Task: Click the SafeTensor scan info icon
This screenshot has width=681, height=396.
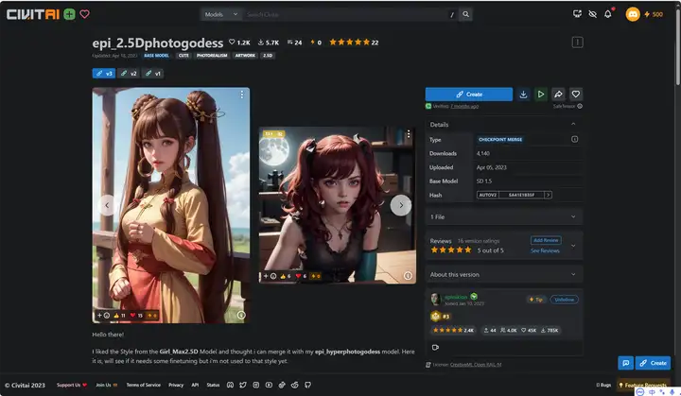Action: point(580,106)
